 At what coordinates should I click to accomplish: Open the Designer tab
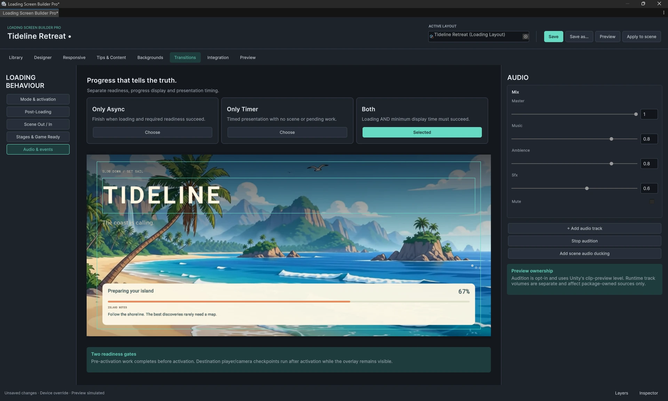(x=43, y=57)
